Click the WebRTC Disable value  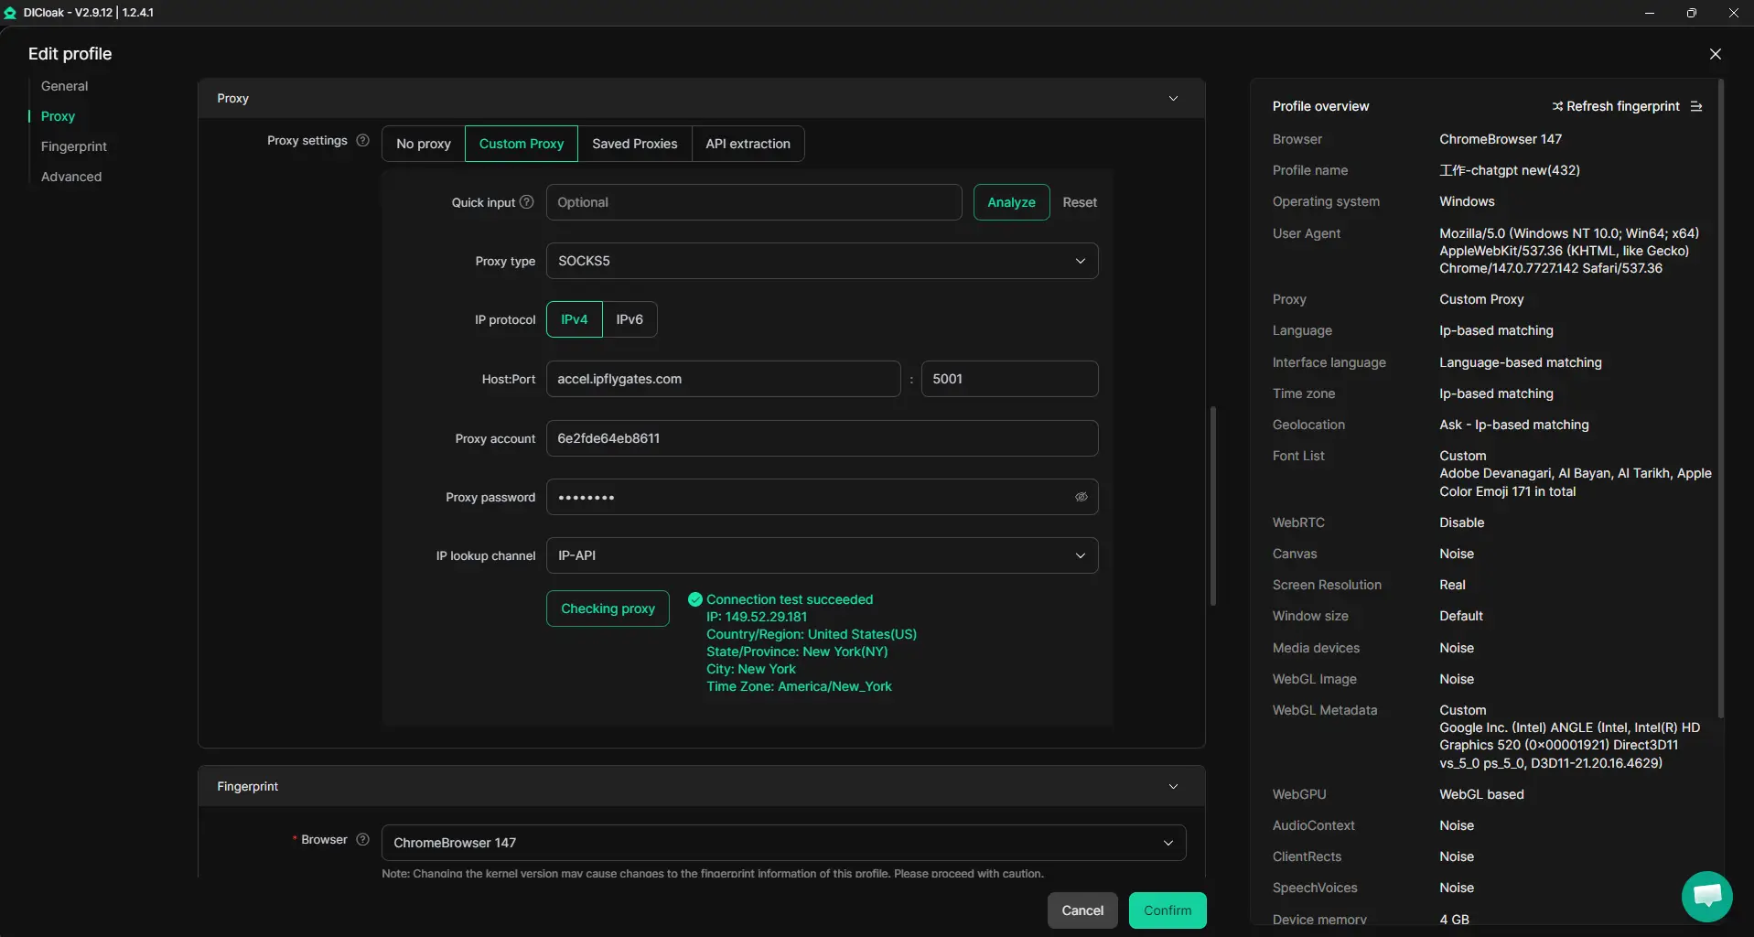[x=1462, y=522]
